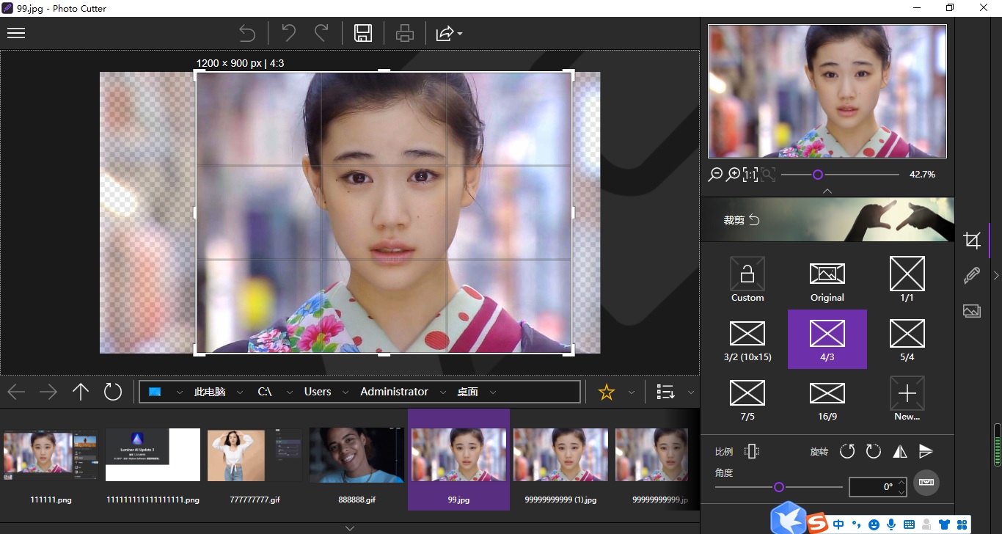This screenshot has width=1002, height=534.
Task: Select the 4/3 crop ratio
Action: [x=827, y=339]
